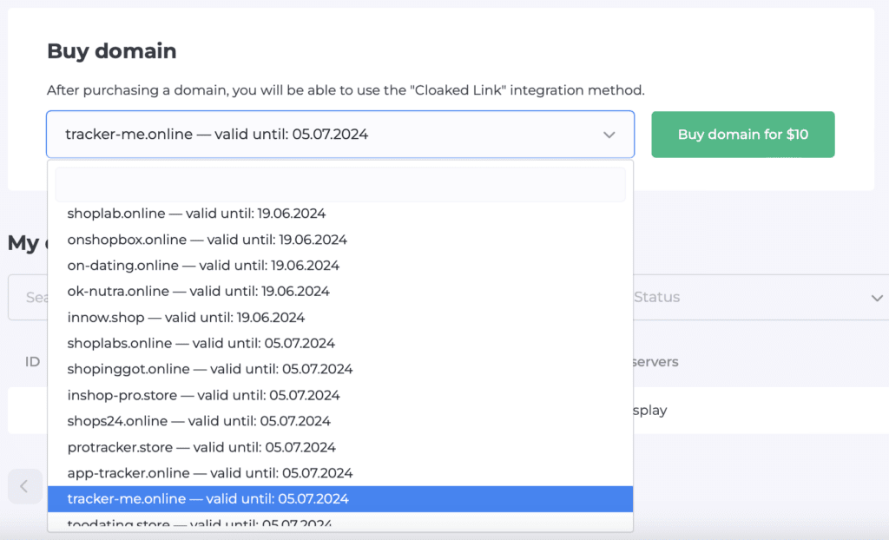Select shopinggot.online from the list
889x540 pixels.
pos(210,368)
